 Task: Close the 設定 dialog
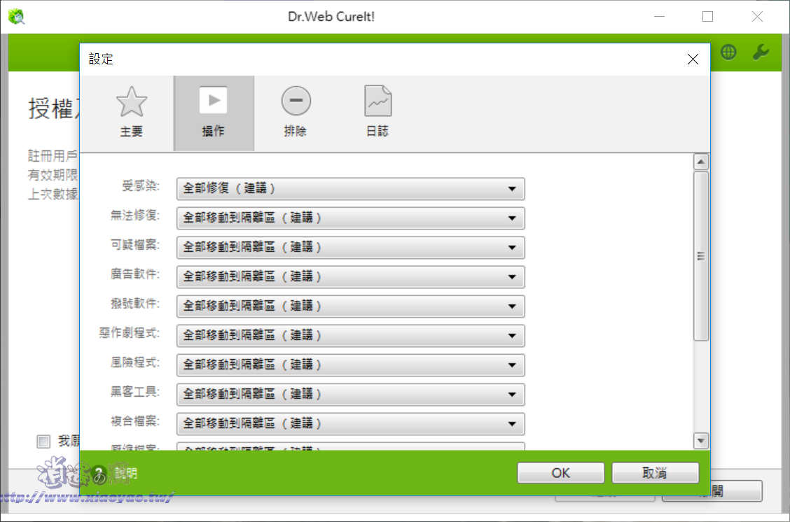tap(693, 59)
